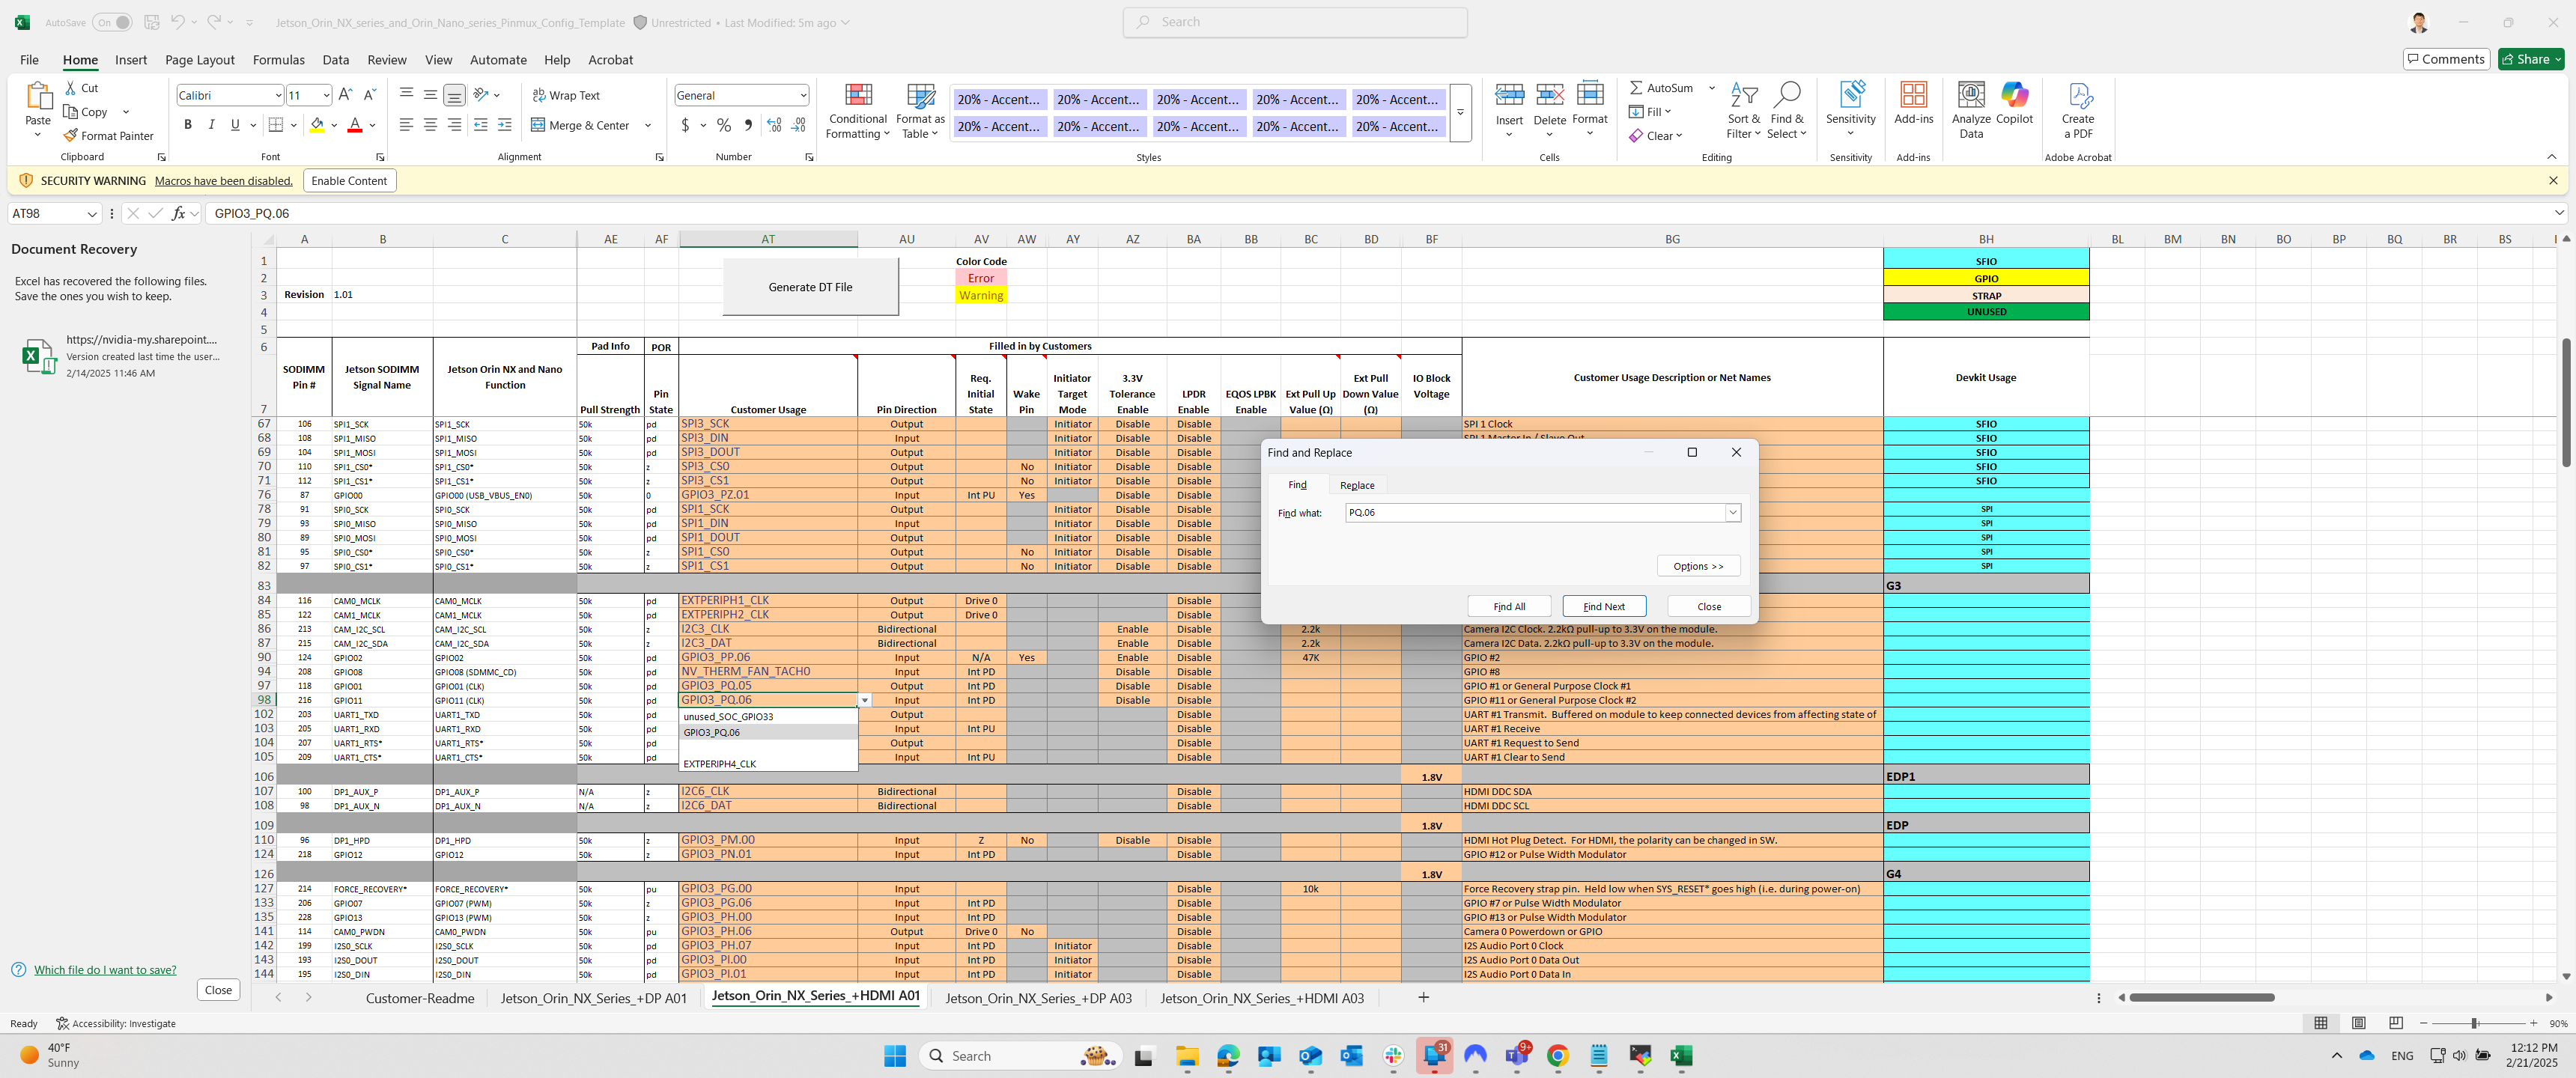Expand the number format General dropdown
The image size is (2576, 1078).
pos(803,95)
